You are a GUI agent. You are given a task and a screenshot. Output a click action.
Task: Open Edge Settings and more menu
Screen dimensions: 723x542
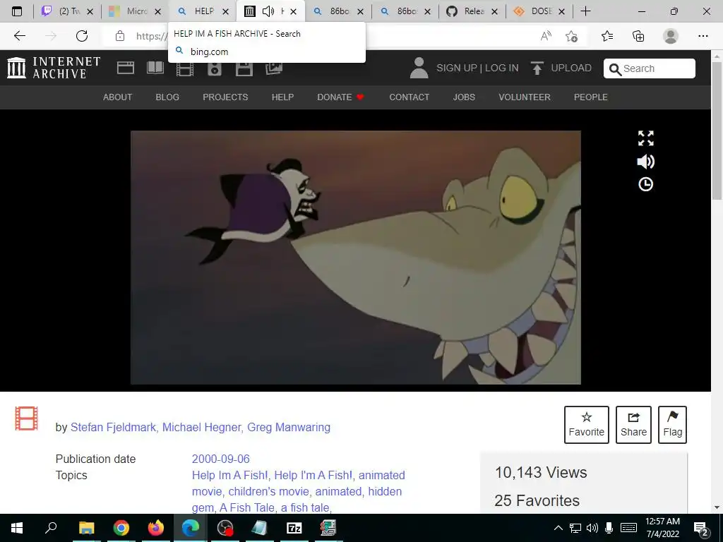pyautogui.click(x=703, y=36)
